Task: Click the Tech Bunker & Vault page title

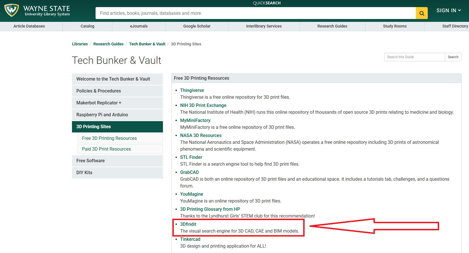Action: [x=117, y=60]
